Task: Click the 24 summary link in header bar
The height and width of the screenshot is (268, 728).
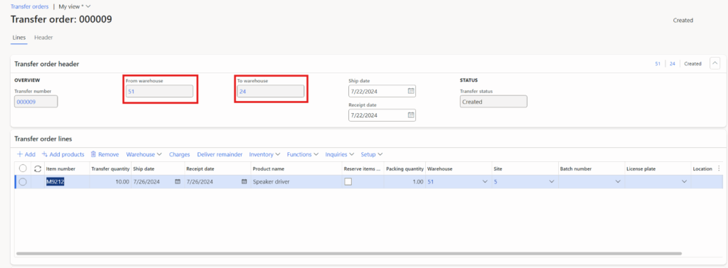Action: point(673,64)
